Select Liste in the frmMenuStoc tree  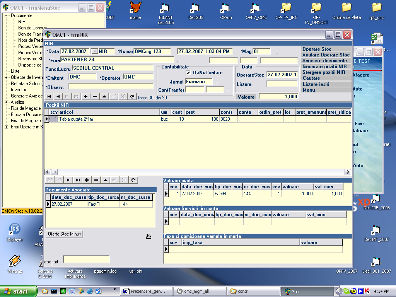(15, 71)
